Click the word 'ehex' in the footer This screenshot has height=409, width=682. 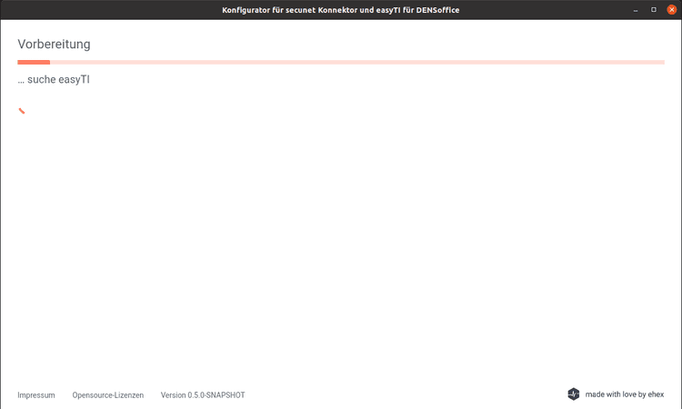click(x=655, y=394)
